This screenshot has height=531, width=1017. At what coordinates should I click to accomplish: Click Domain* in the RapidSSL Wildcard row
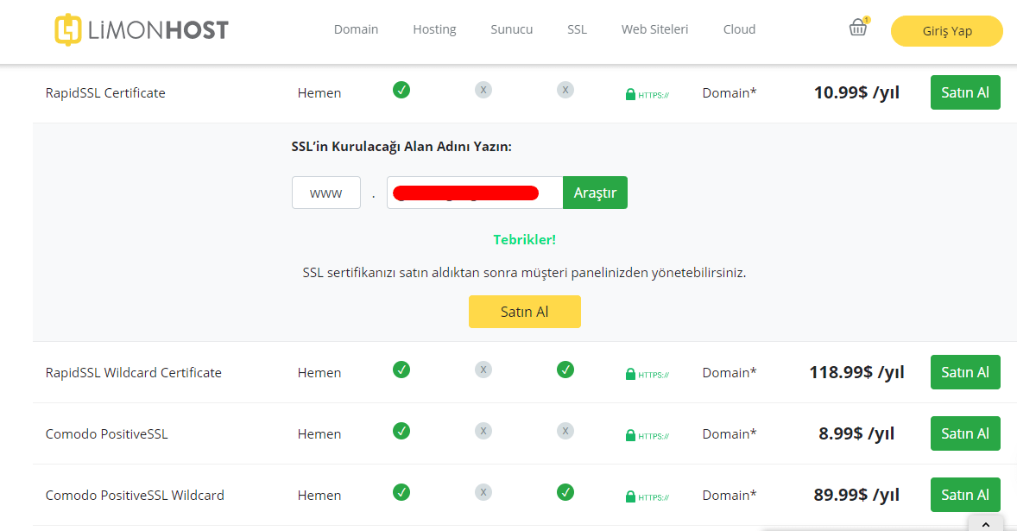point(729,373)
